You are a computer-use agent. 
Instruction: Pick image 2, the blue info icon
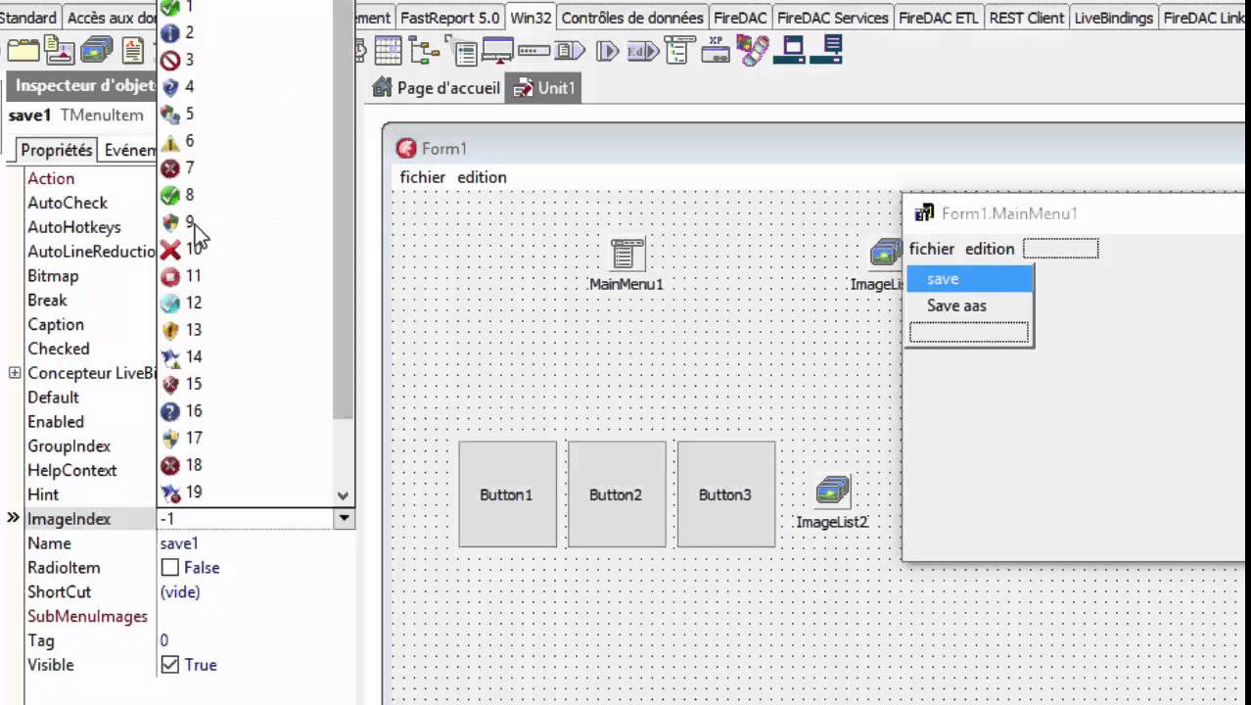245,32
